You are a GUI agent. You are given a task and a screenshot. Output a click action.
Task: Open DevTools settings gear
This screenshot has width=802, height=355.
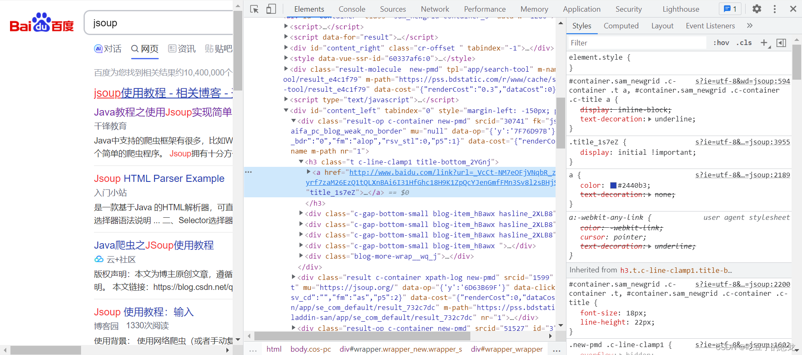757,9
